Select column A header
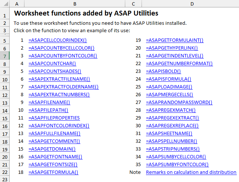 [x=17, y=4]
